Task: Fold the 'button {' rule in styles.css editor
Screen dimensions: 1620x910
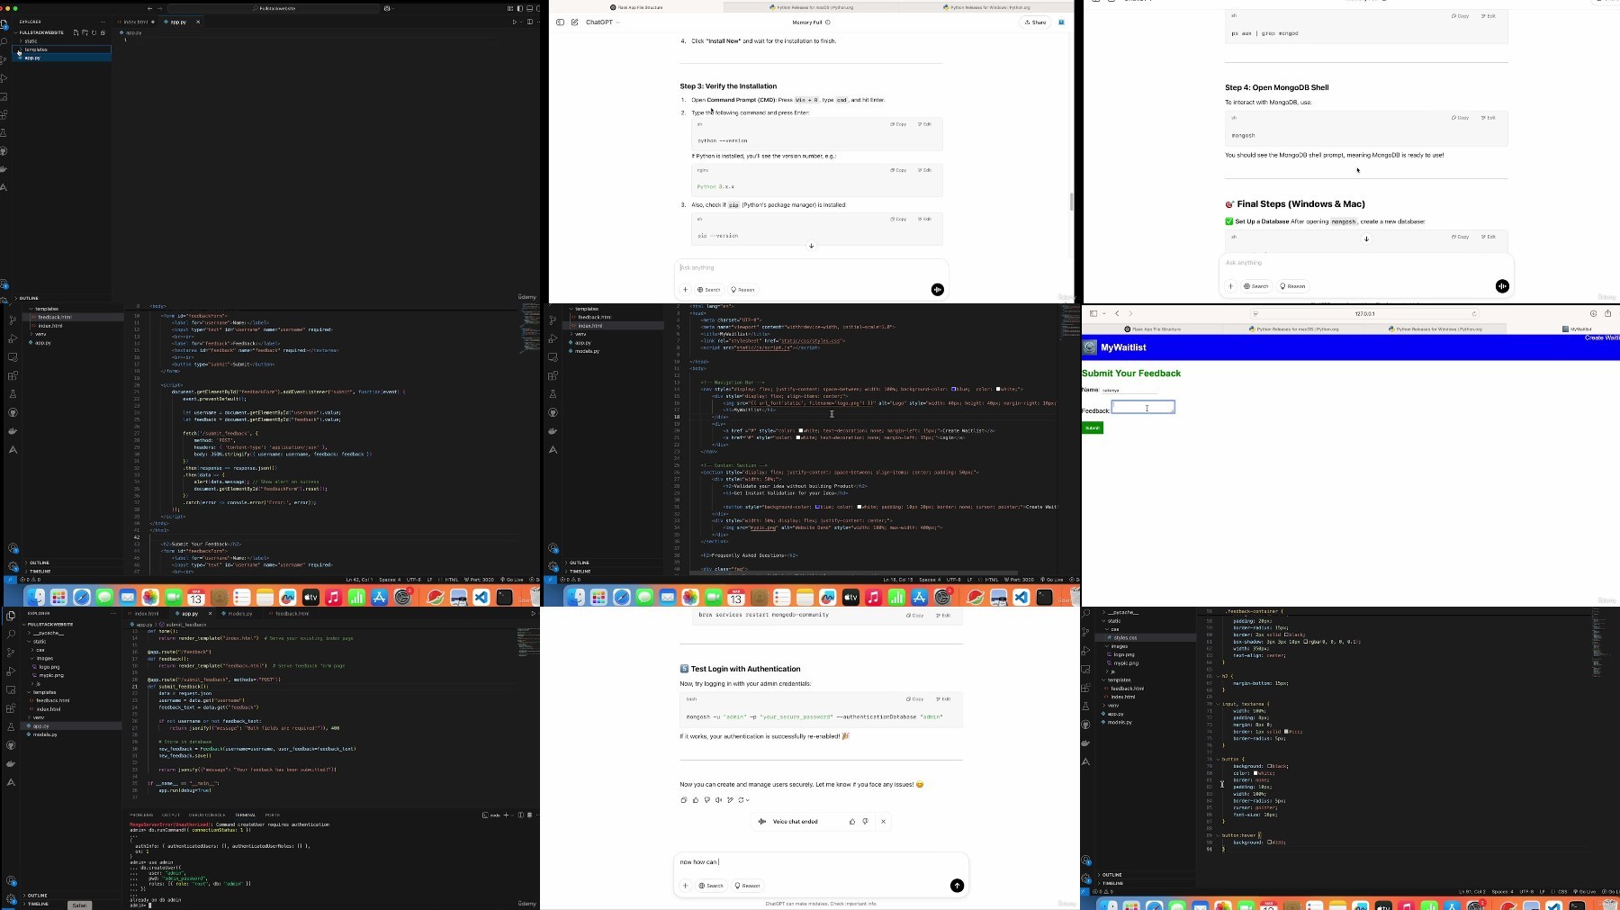Action: (x=1218, y=760)
